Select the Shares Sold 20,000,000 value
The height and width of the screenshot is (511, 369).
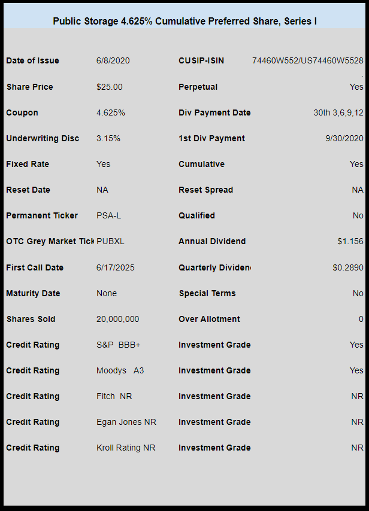coord(117,319)
